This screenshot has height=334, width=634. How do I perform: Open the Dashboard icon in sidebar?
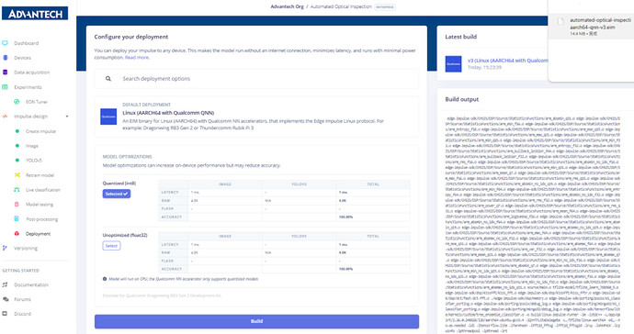pyautogui.click(x=5, y=43)
